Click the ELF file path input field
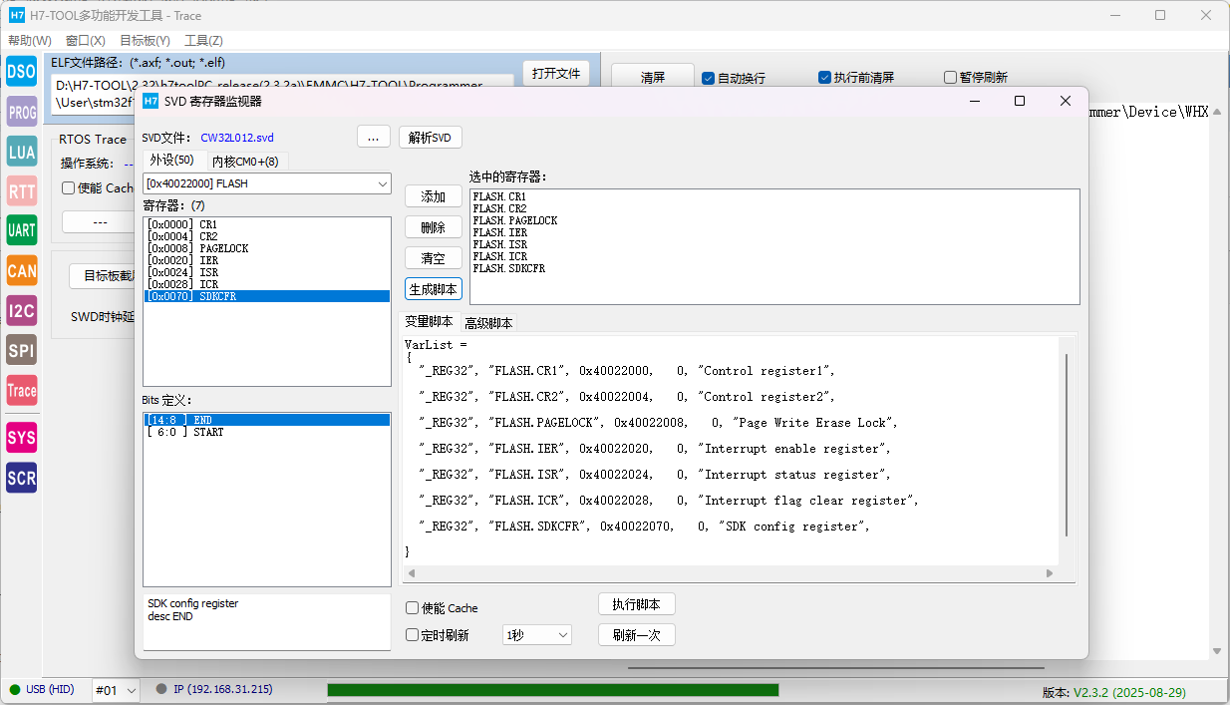Image resolution: width=1230 pixels, height=705 pixels. 283,94
